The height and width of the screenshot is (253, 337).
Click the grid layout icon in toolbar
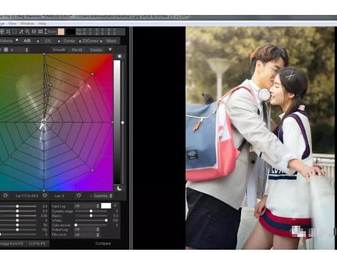40,32
